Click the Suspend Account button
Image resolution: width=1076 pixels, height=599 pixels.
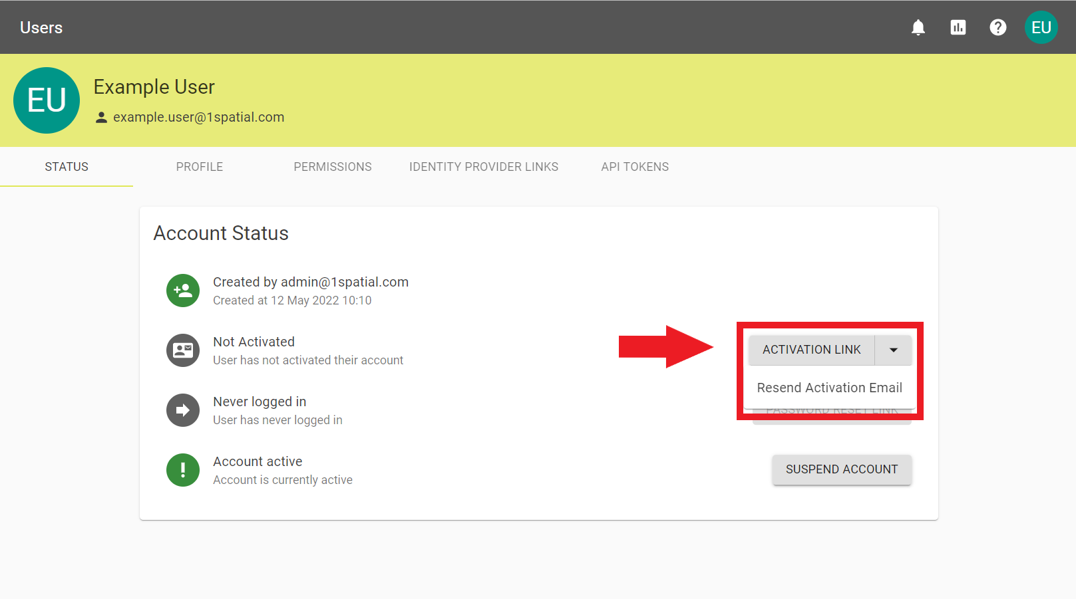842,469
